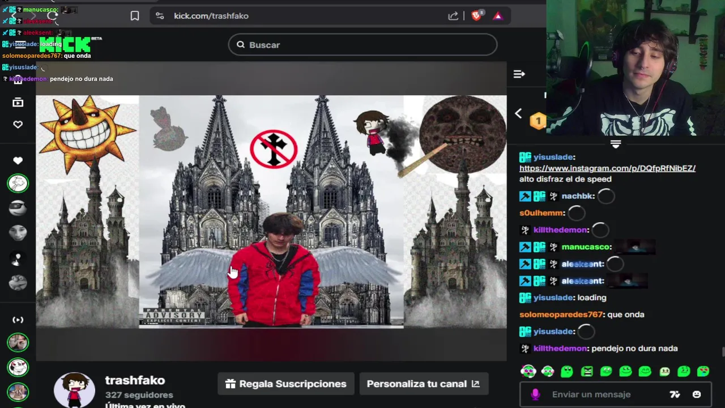Click username s0ulhemm in chat
Viewport: 725px width, 408px height.
tap(541, 213)
